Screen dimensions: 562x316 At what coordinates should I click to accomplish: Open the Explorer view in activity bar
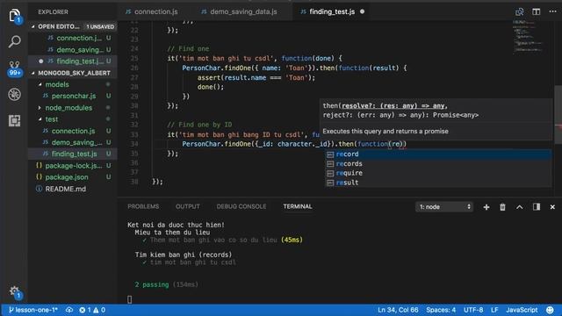(14, 16)
